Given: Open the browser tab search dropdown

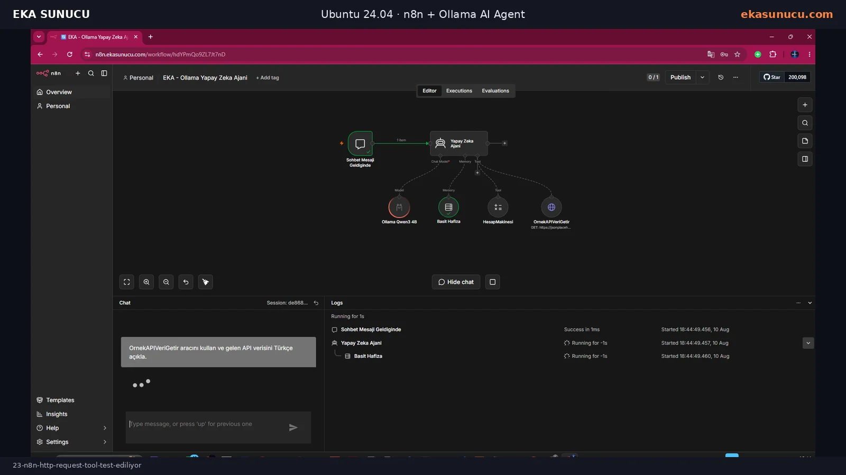Looking at the screenshot, I should click(39, 37).
